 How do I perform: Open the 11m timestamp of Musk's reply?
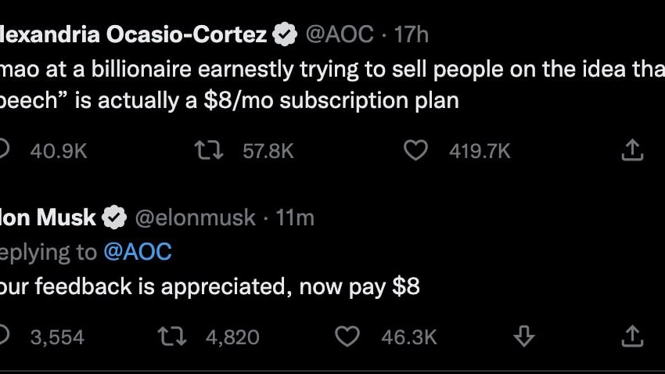295,218
